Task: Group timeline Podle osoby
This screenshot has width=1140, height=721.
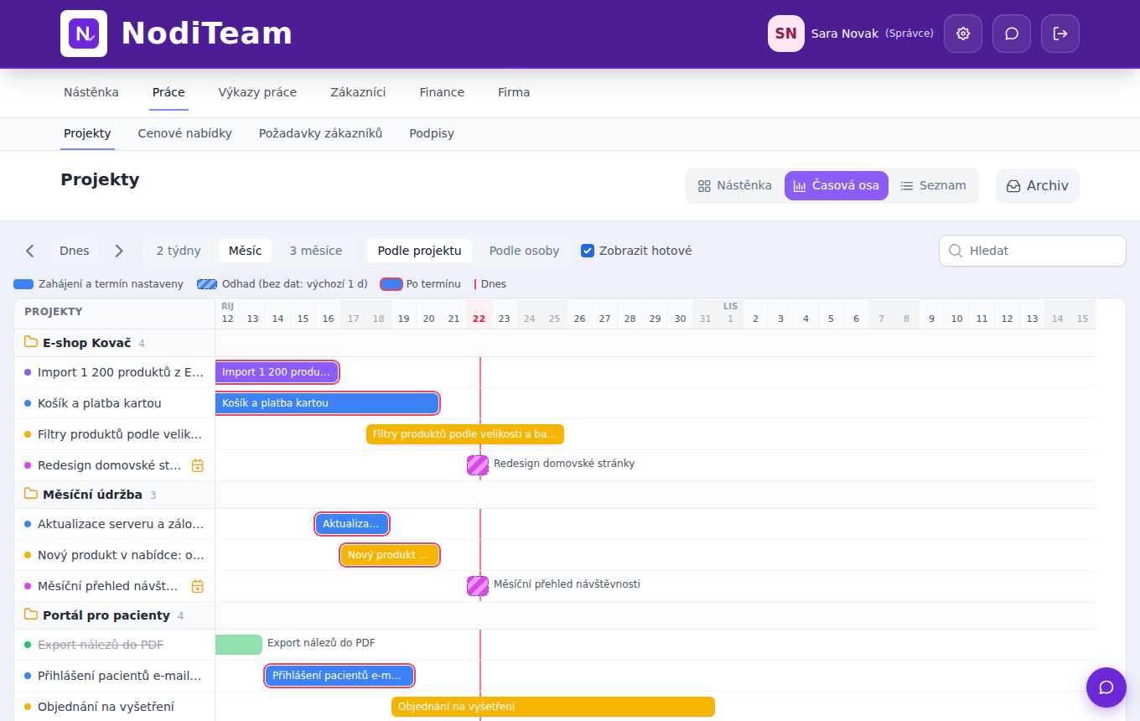Action: coord(525,251)
